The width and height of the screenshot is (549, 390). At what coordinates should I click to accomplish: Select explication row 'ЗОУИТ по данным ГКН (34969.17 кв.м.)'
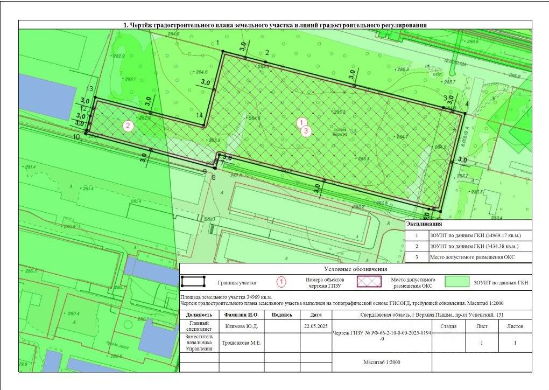tap(468, 235)
